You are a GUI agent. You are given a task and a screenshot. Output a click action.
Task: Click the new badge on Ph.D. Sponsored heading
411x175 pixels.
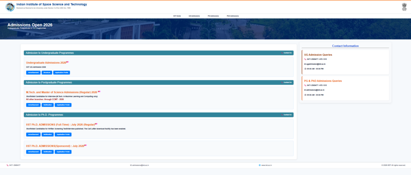click(85, 145)
